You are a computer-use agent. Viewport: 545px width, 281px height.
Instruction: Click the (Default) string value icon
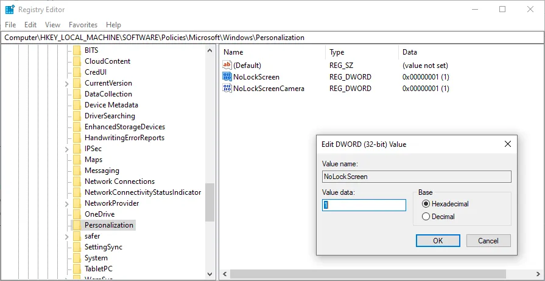click(x=228, y=66)
